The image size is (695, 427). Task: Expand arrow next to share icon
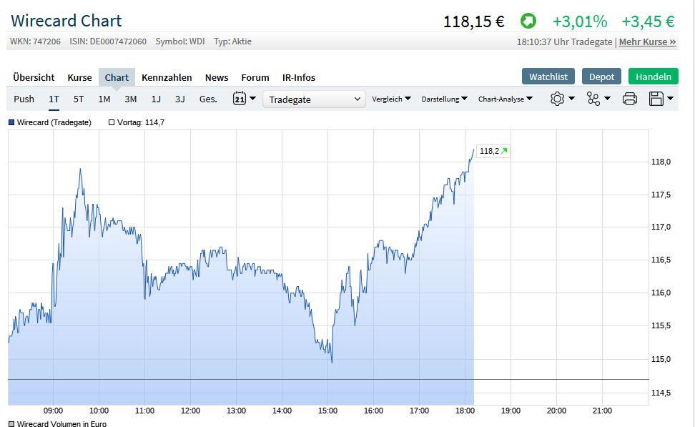tap(607, 99)
